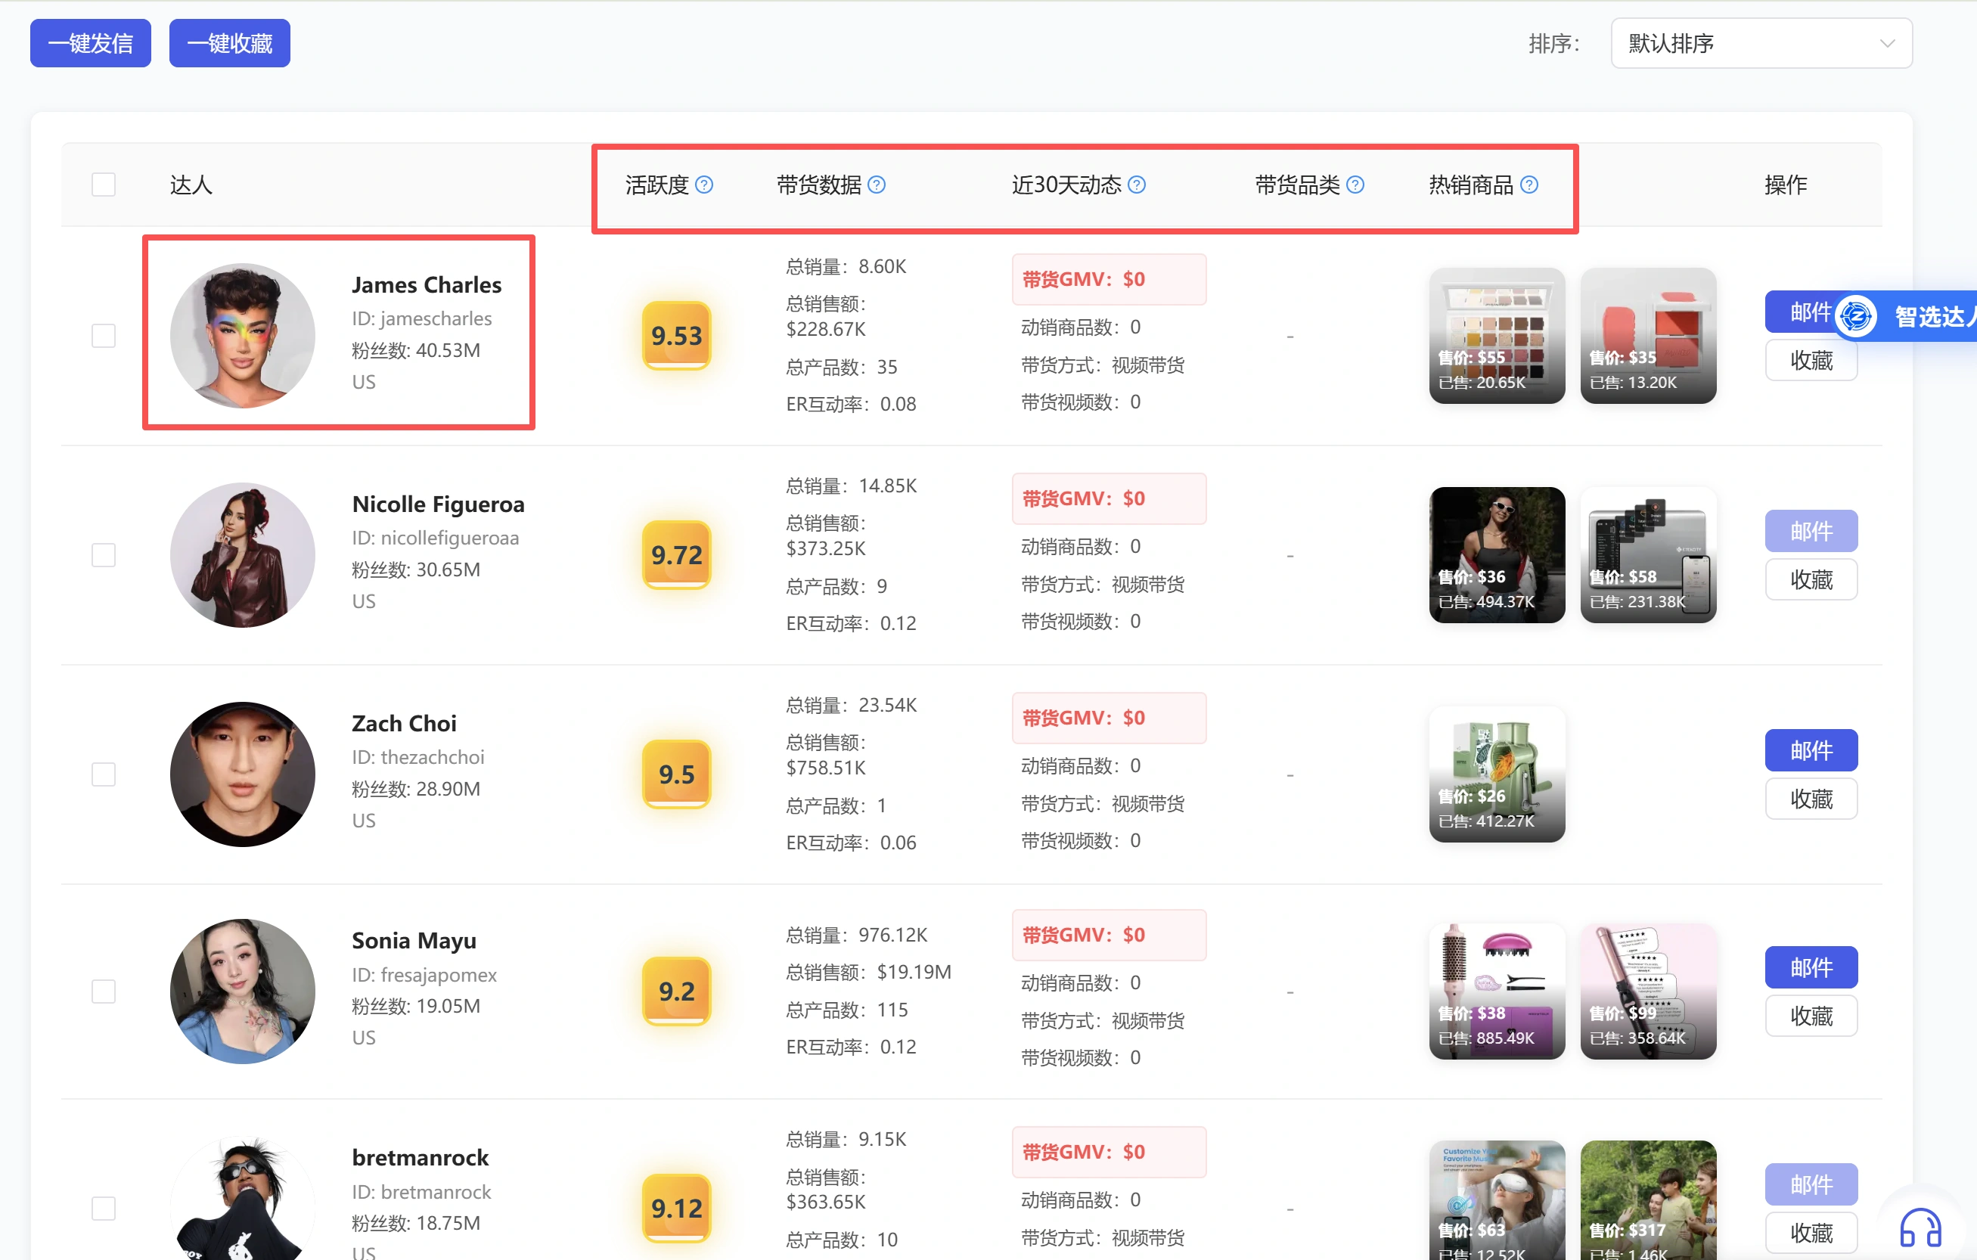
Task: Click help icon next to 活跃度
Action: [x=703, y=185]
